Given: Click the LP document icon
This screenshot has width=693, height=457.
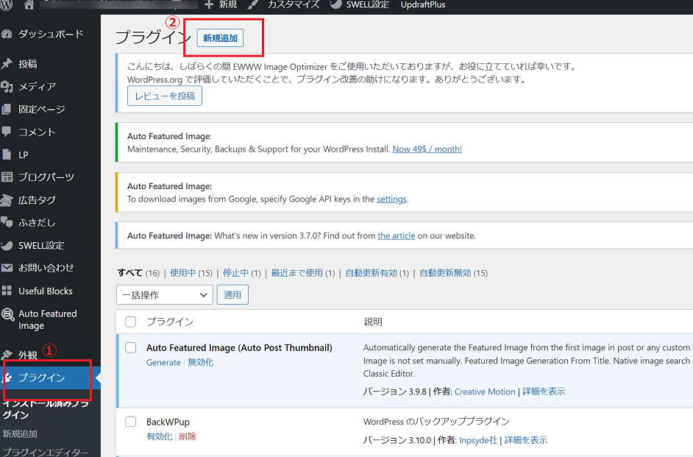Looking at the screenshot, I should click(7, 155).
